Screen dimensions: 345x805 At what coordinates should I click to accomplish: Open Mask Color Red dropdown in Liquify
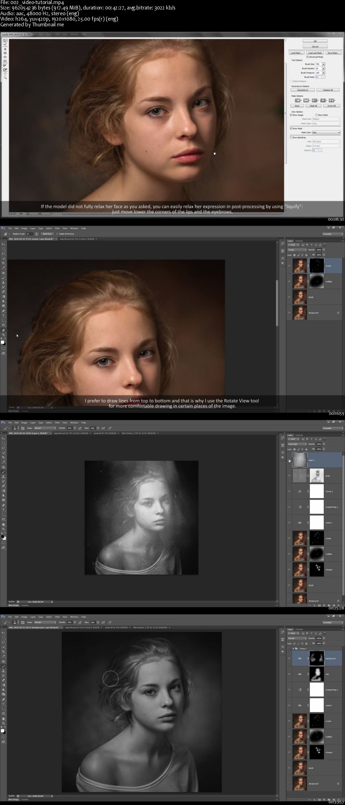click(326, 133)
